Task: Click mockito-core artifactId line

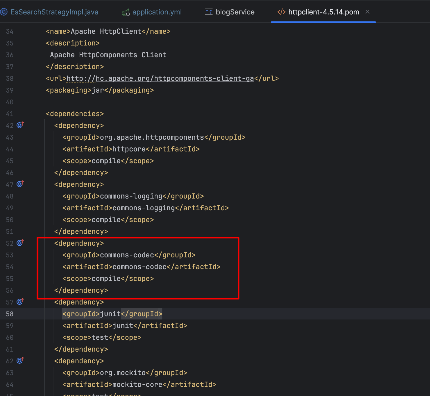Action: tap(139, 384)
